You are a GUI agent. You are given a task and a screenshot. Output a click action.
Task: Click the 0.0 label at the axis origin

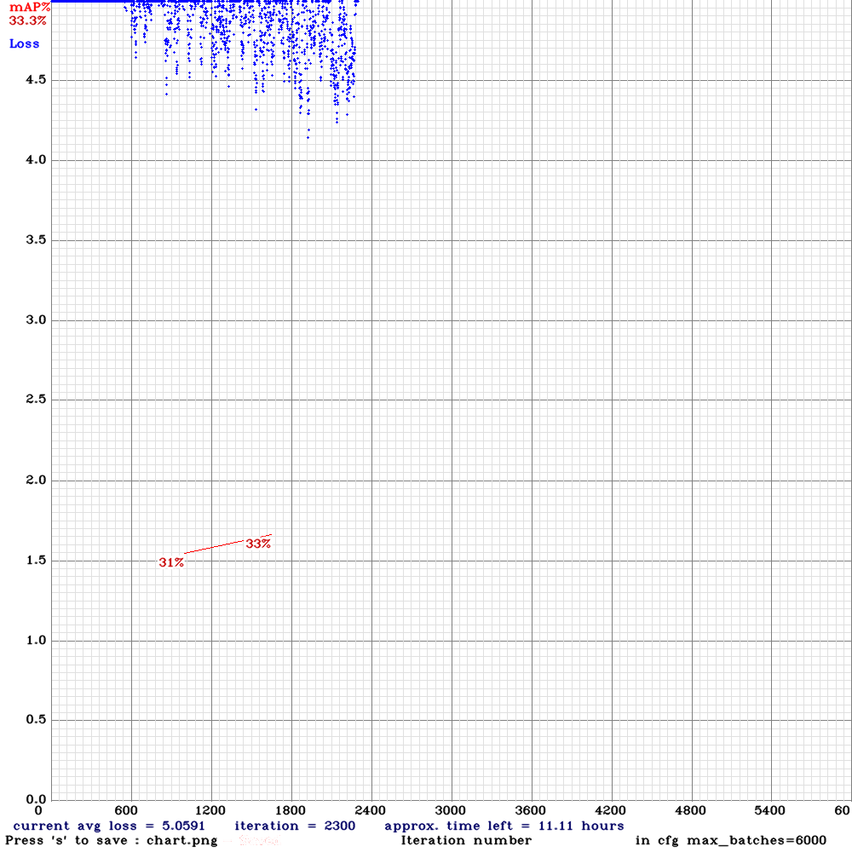pos(35,799)
